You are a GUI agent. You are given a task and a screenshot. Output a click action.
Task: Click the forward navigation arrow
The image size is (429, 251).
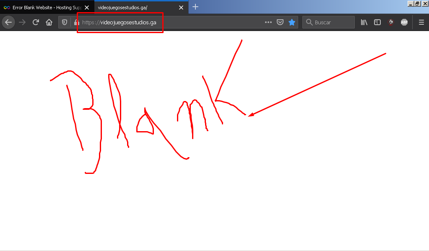click(x=22, y=22)
